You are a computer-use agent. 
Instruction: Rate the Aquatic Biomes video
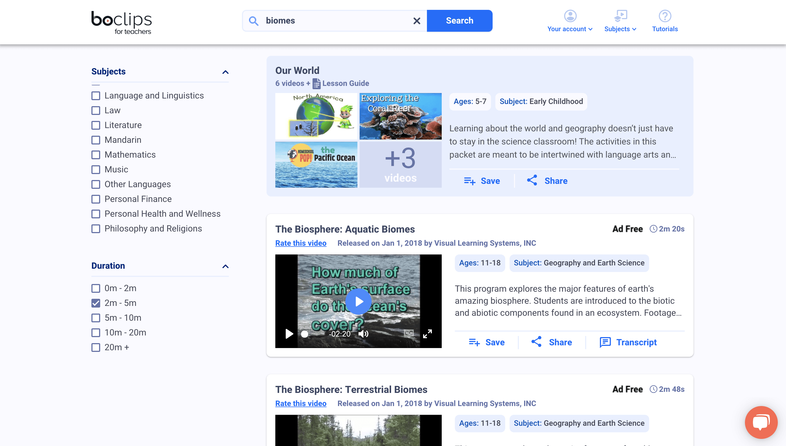pyautogui.click(x=300, y=243)
